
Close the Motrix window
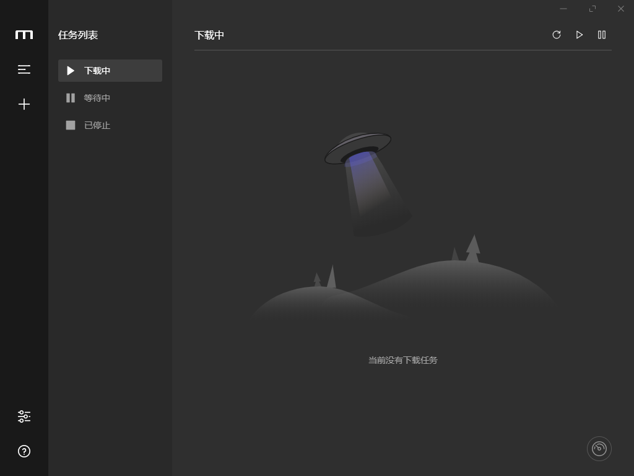tap(620, 9)
